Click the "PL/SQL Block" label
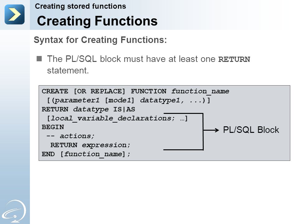Image resolution: width=299 pixels, height=224 pixels. click(251, 130)
